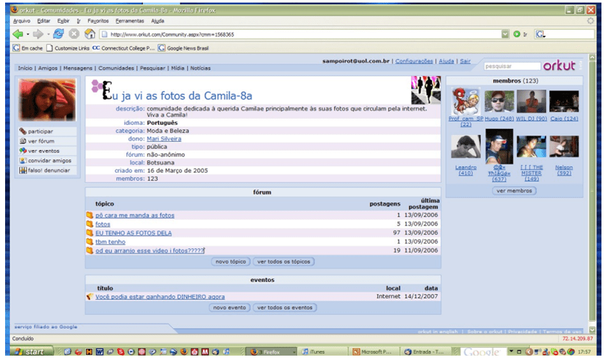Viewport: 611px width, 362px height.
Task: Go to Amigos in orkut navigation
Action: [48, 68]
